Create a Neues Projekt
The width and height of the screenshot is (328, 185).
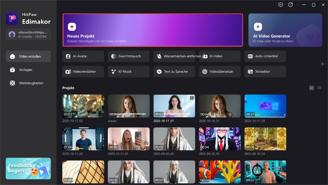pyautogui.click(x=153, y=31)
